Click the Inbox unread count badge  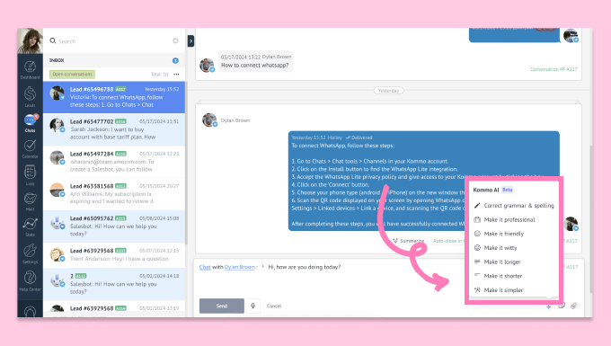click(x=175, y=60)
